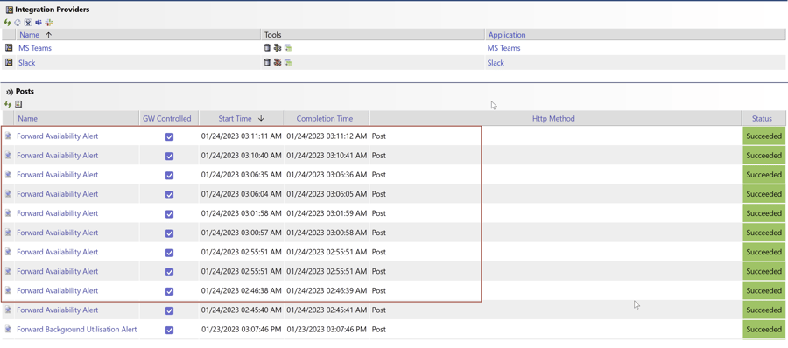
Task: Click the middle tool icon in MS Teams row
Action: click(x=277, y=48)
